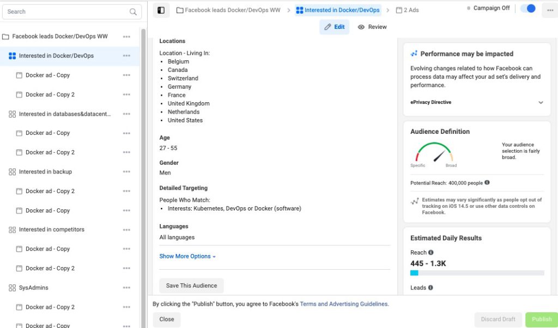Open more options for Interested in Docker/DevOps row
This screenshot has width=558, height=328.
tap(126, 56)
